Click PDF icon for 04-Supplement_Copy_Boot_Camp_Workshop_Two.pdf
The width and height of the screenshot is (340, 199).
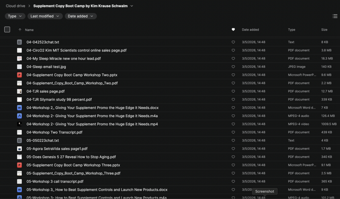(19, 83)
